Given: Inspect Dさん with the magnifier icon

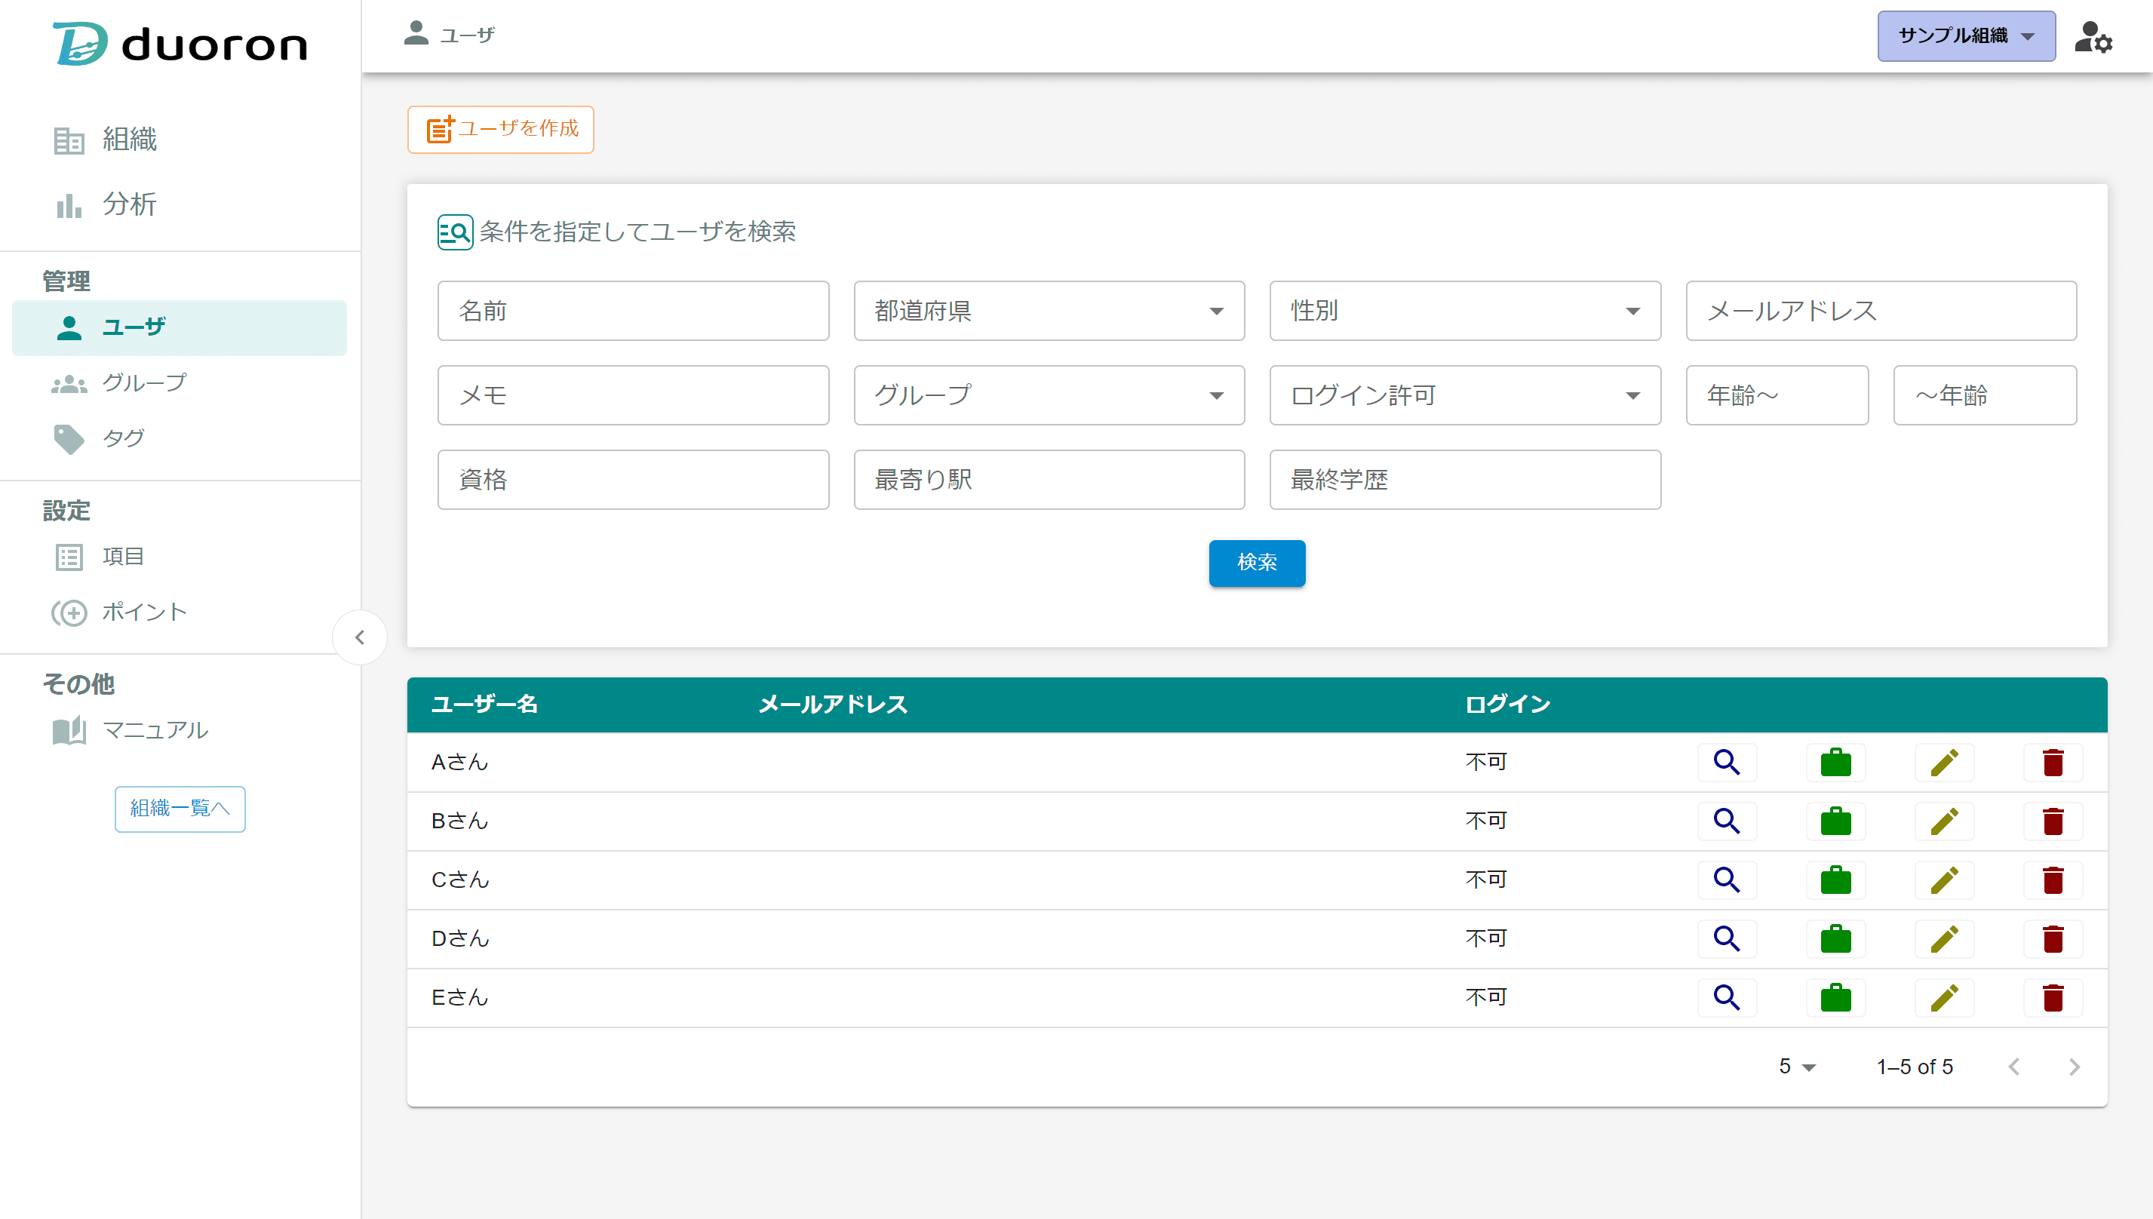Looking at the screenshot, I should (x=1726, y=938).
